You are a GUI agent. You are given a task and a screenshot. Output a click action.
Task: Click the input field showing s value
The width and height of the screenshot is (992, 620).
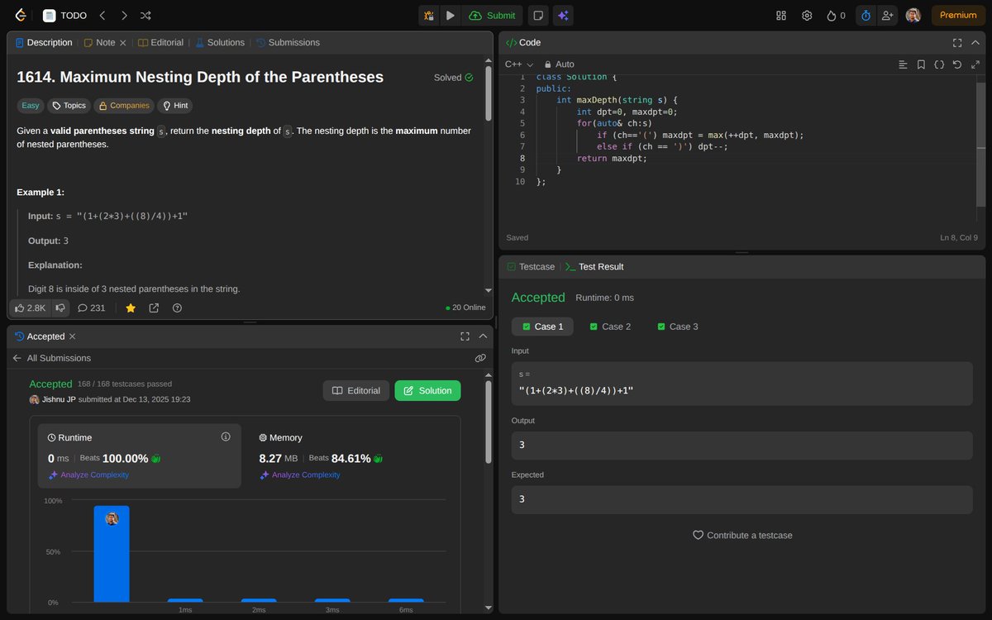click(742, 384)
